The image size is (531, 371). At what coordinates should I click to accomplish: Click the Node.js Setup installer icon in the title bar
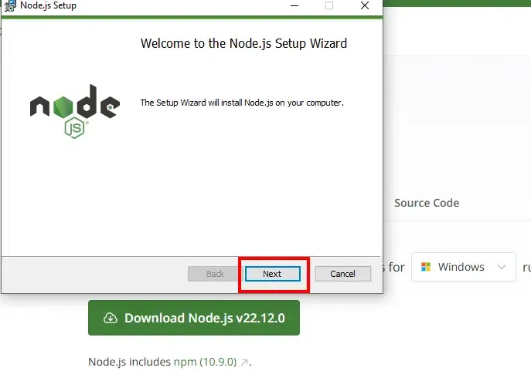10,5
